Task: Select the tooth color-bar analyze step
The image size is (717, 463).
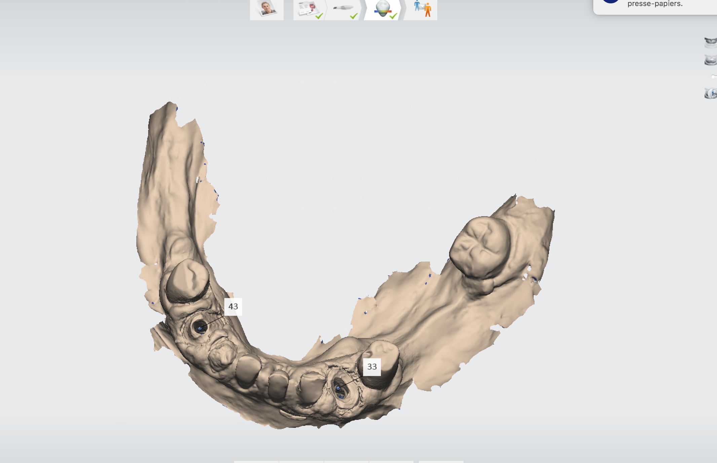Action: coord(383,9)
